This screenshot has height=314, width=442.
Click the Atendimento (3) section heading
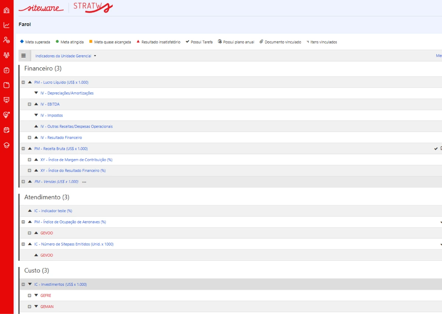47,197
